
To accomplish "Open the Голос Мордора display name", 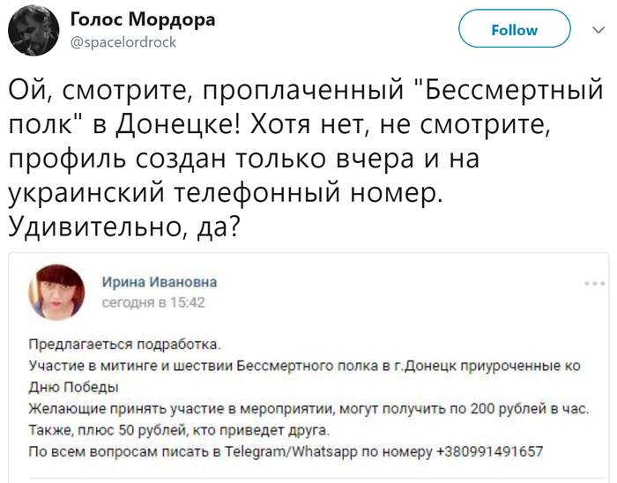I will tap(141, 20).
